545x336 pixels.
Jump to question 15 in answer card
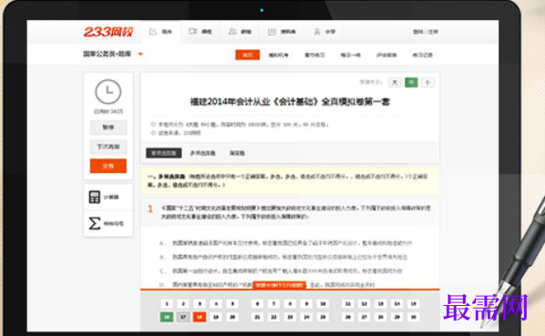tap(413, 303)
